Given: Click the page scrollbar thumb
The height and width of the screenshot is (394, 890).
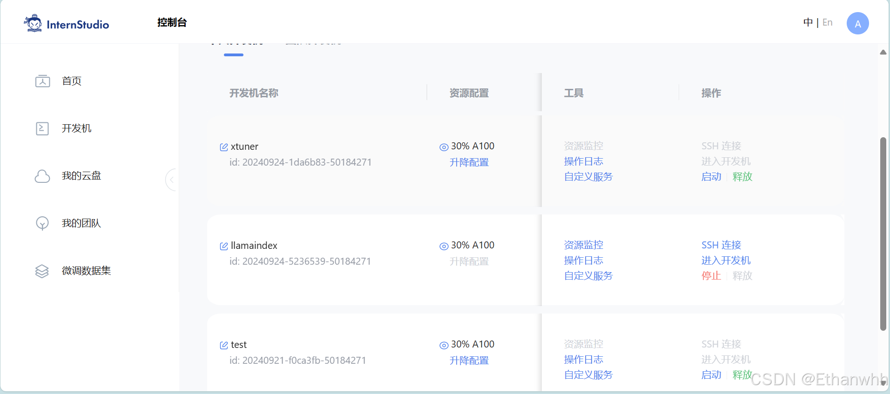Looking at the screenshot, I should (x=883, y=234).
